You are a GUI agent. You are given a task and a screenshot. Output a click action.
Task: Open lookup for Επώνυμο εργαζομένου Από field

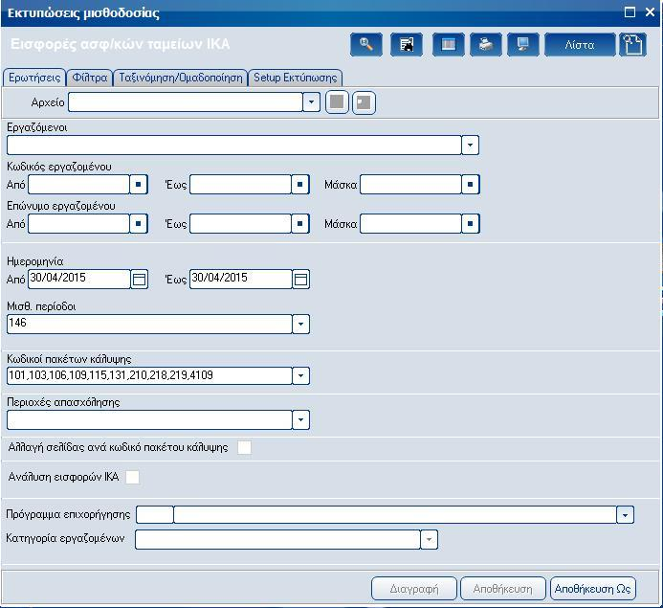(x=139, y=223)
